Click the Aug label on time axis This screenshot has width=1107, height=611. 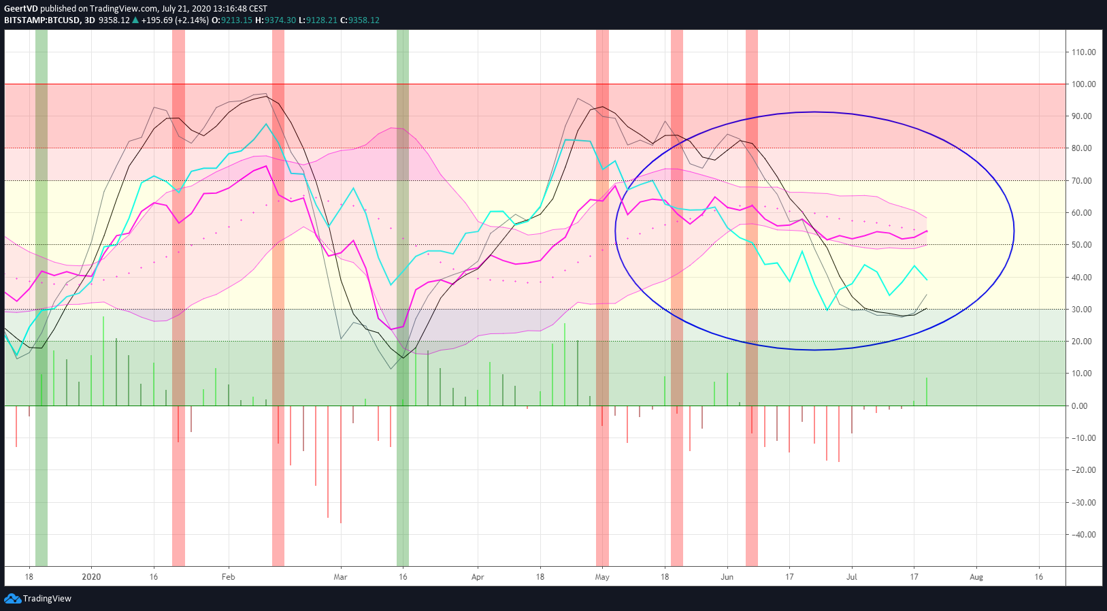(976, 577)
